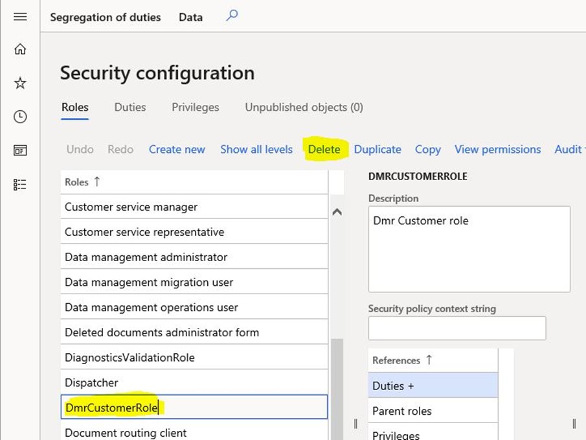Click the Audit button
This screenshot has width=586, height=440.
[570, 149]
